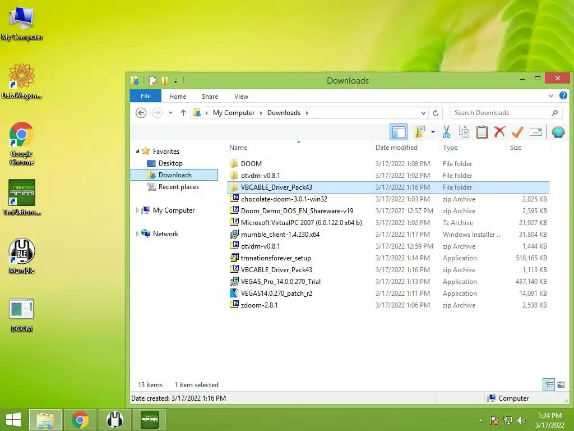574x431 pixels.
Task: Open the File ribbon tab
Action: tap(146, 96)
